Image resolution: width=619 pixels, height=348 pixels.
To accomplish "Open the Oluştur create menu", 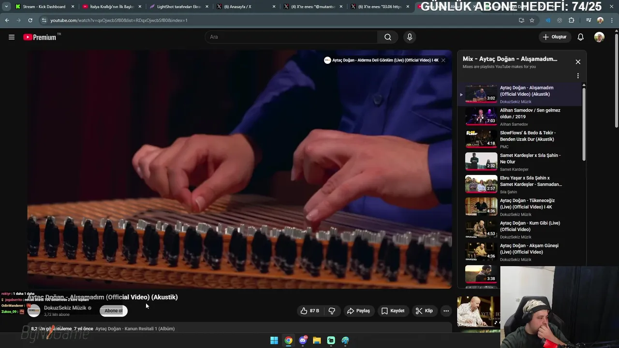I will [554, 37].
